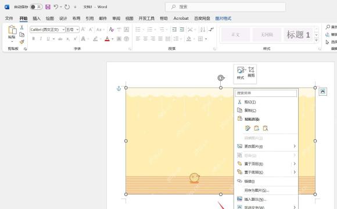The image size is (337, 209).
Task: Choose Insert Caption in context menu
Action: click(x=266, y=199)
